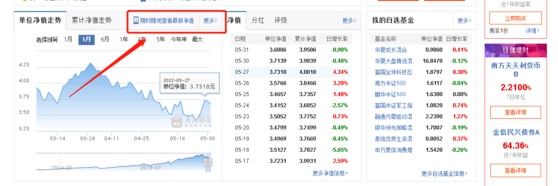This screenshot has width=558, height=186.
Task: Click the range slider handle on the mini chart
Action: click(208, 162)
